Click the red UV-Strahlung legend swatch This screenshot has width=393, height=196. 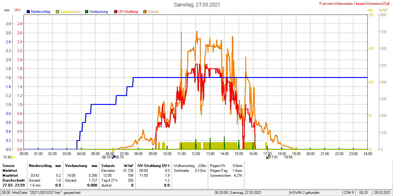click(116, 12)
